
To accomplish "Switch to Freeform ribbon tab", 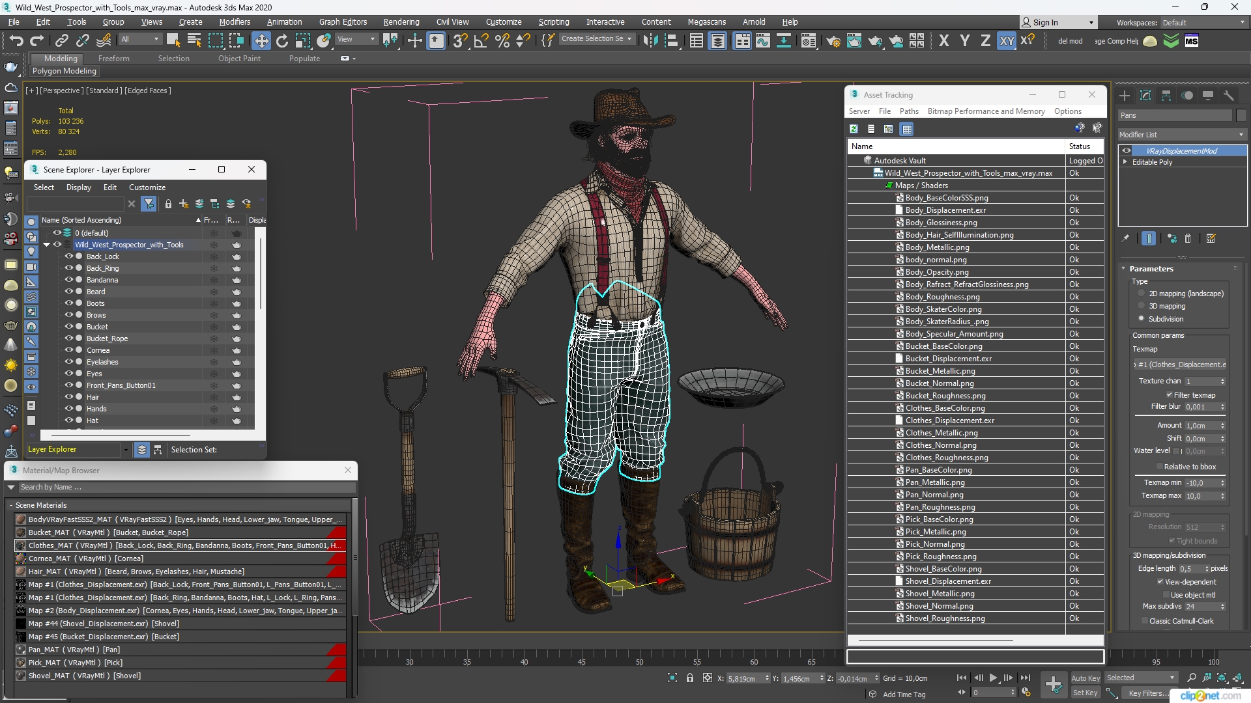I will 113,58.
